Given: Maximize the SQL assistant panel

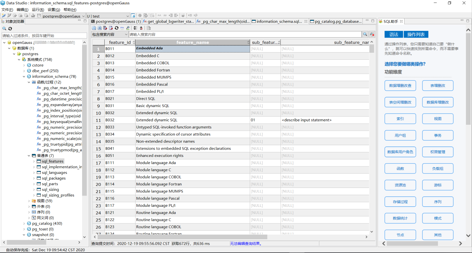Looking at the screenshot, I should (468, 21).
